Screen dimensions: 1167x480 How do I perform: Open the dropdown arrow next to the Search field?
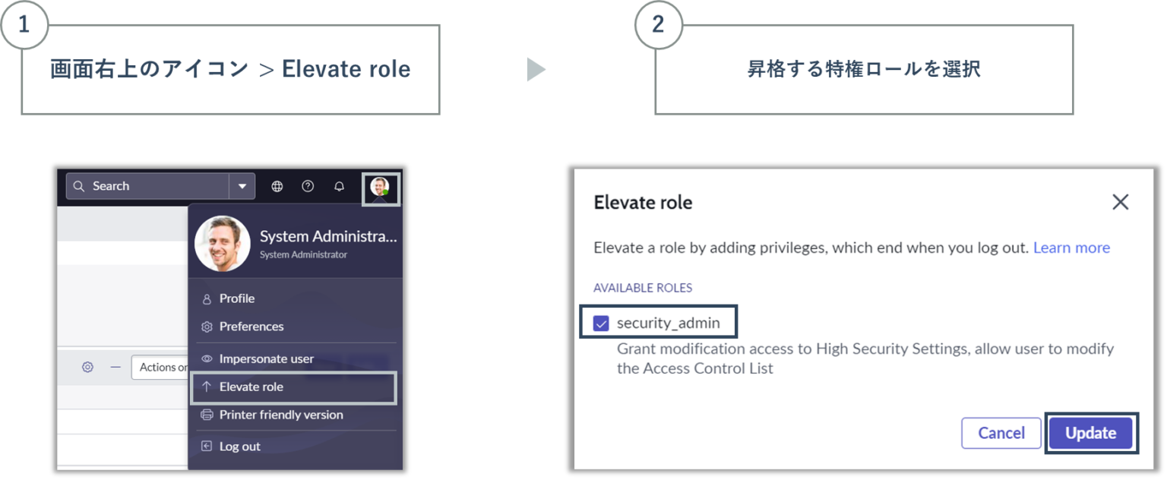(242, 186)
